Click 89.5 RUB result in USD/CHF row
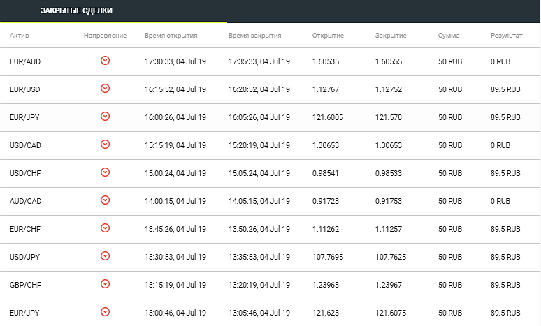 pyautogui.click(x=505, y=173)
